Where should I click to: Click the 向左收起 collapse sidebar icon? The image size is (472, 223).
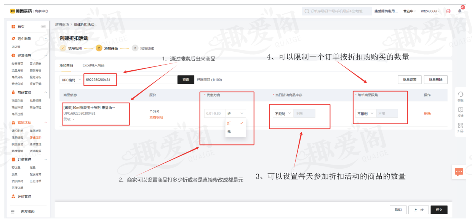13,212
